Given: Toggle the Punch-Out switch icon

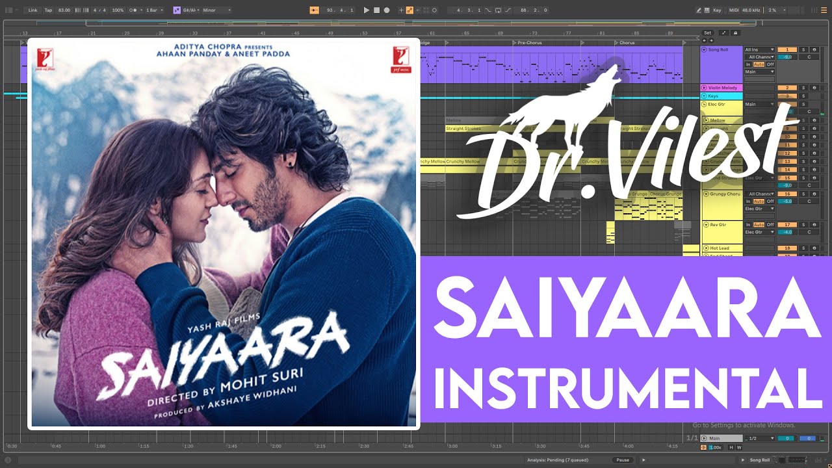Looking at the screenshot, I should point(508,10).
